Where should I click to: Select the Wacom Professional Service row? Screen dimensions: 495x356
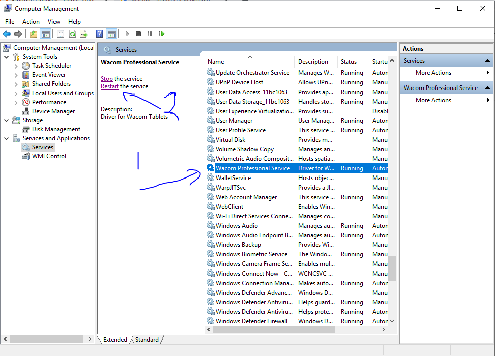click(x=297, y=168)
